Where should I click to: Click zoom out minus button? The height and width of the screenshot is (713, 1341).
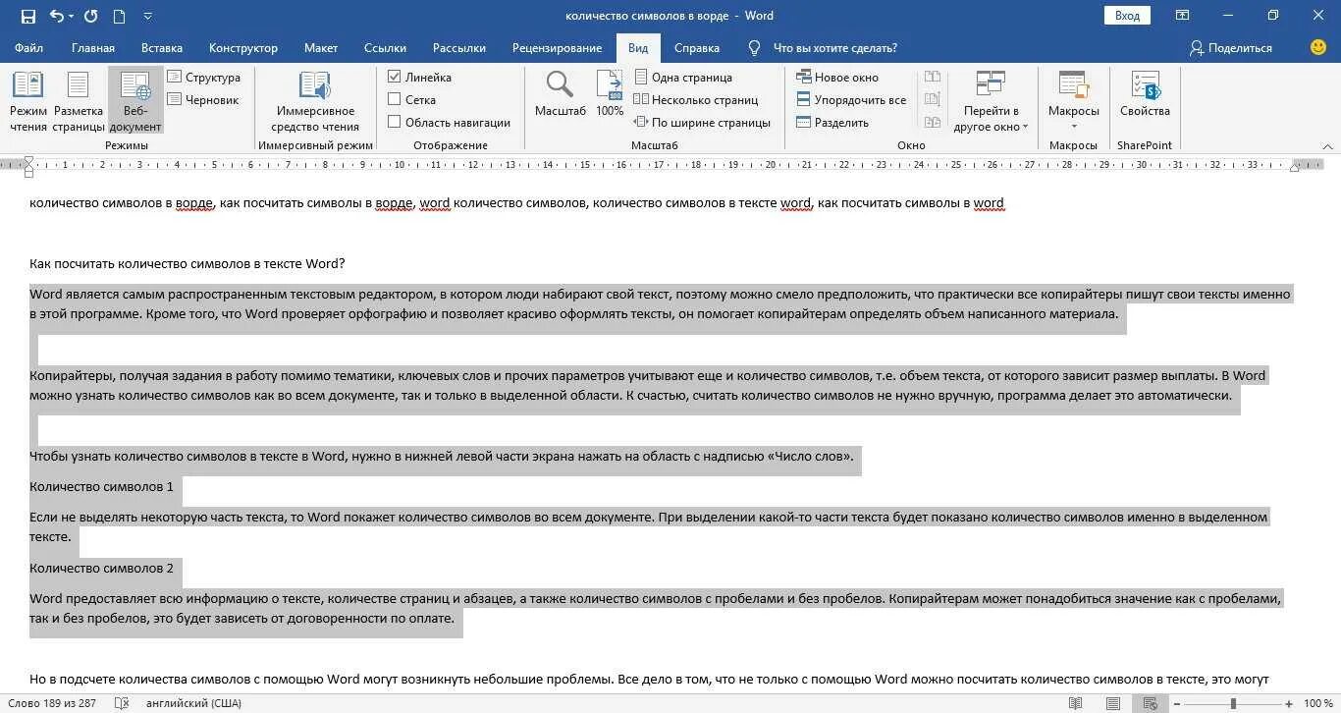coord(1179,703)
